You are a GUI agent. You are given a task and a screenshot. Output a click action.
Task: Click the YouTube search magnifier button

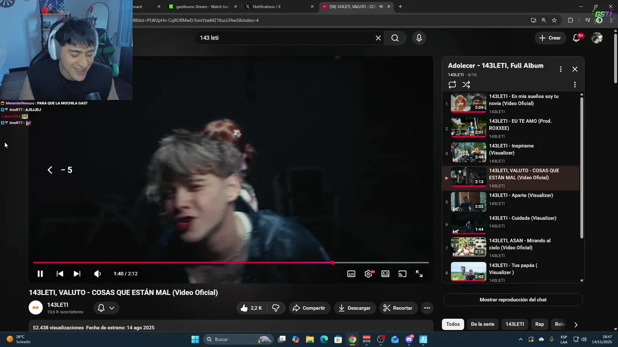[x=395, y=38]
